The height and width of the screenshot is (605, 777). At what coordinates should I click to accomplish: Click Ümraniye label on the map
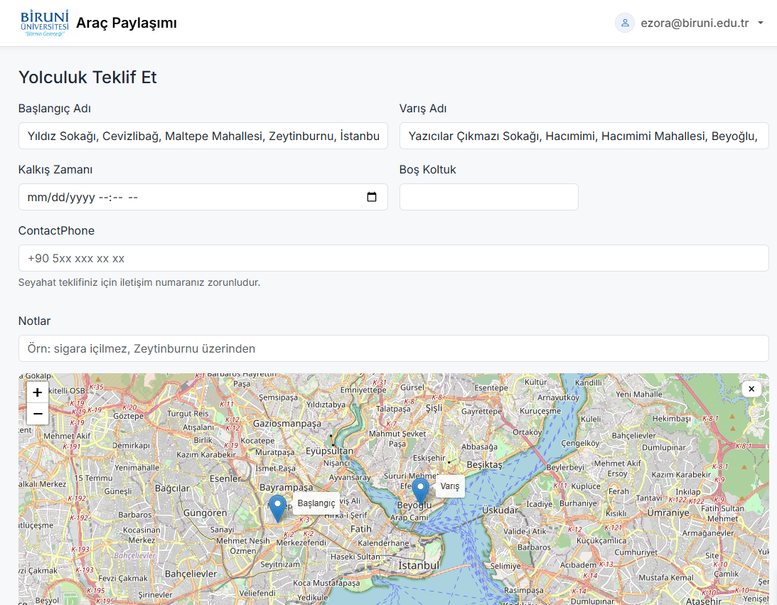coord(668,513)
